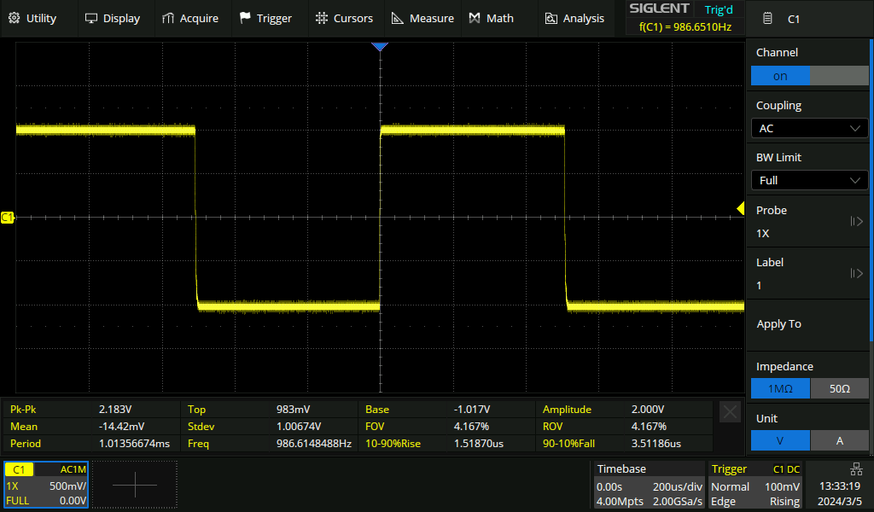This screenshot has width=874, height=512.
Task: Click the Measure ruler icon
Action: click(x=398, y=18)
